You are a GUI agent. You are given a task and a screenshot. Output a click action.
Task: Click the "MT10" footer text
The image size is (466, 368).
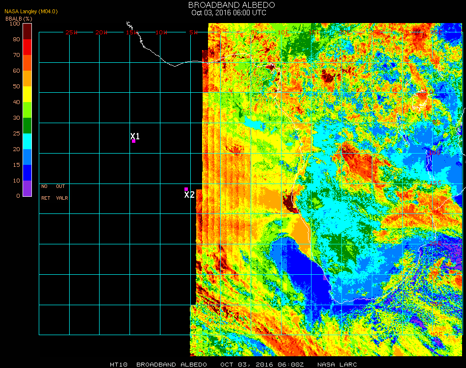(119, 365)
